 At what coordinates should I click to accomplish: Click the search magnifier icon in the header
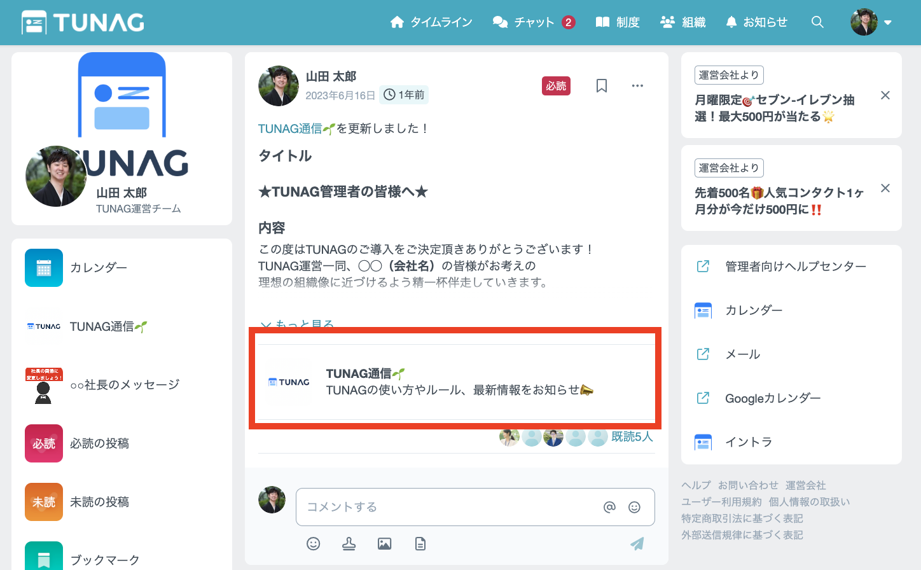[x=817, y=22]
